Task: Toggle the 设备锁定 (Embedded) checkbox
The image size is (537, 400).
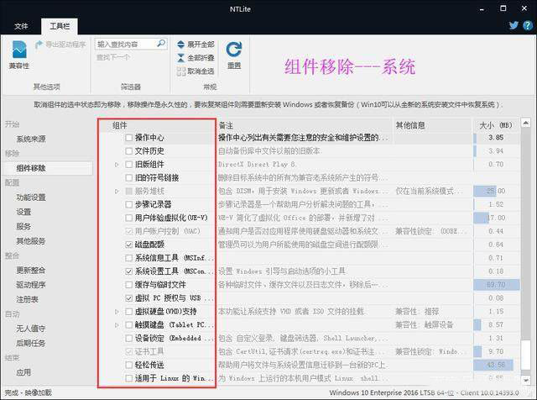Action: click(128, 339)
